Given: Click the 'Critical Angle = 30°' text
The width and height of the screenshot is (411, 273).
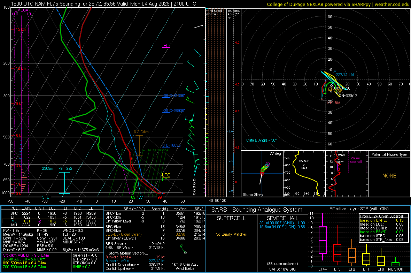Looking at the screenshot, I should pyautogui.click(x=262, y=140).
